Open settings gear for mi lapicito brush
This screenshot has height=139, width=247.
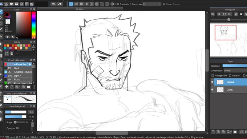click(30, 64)
